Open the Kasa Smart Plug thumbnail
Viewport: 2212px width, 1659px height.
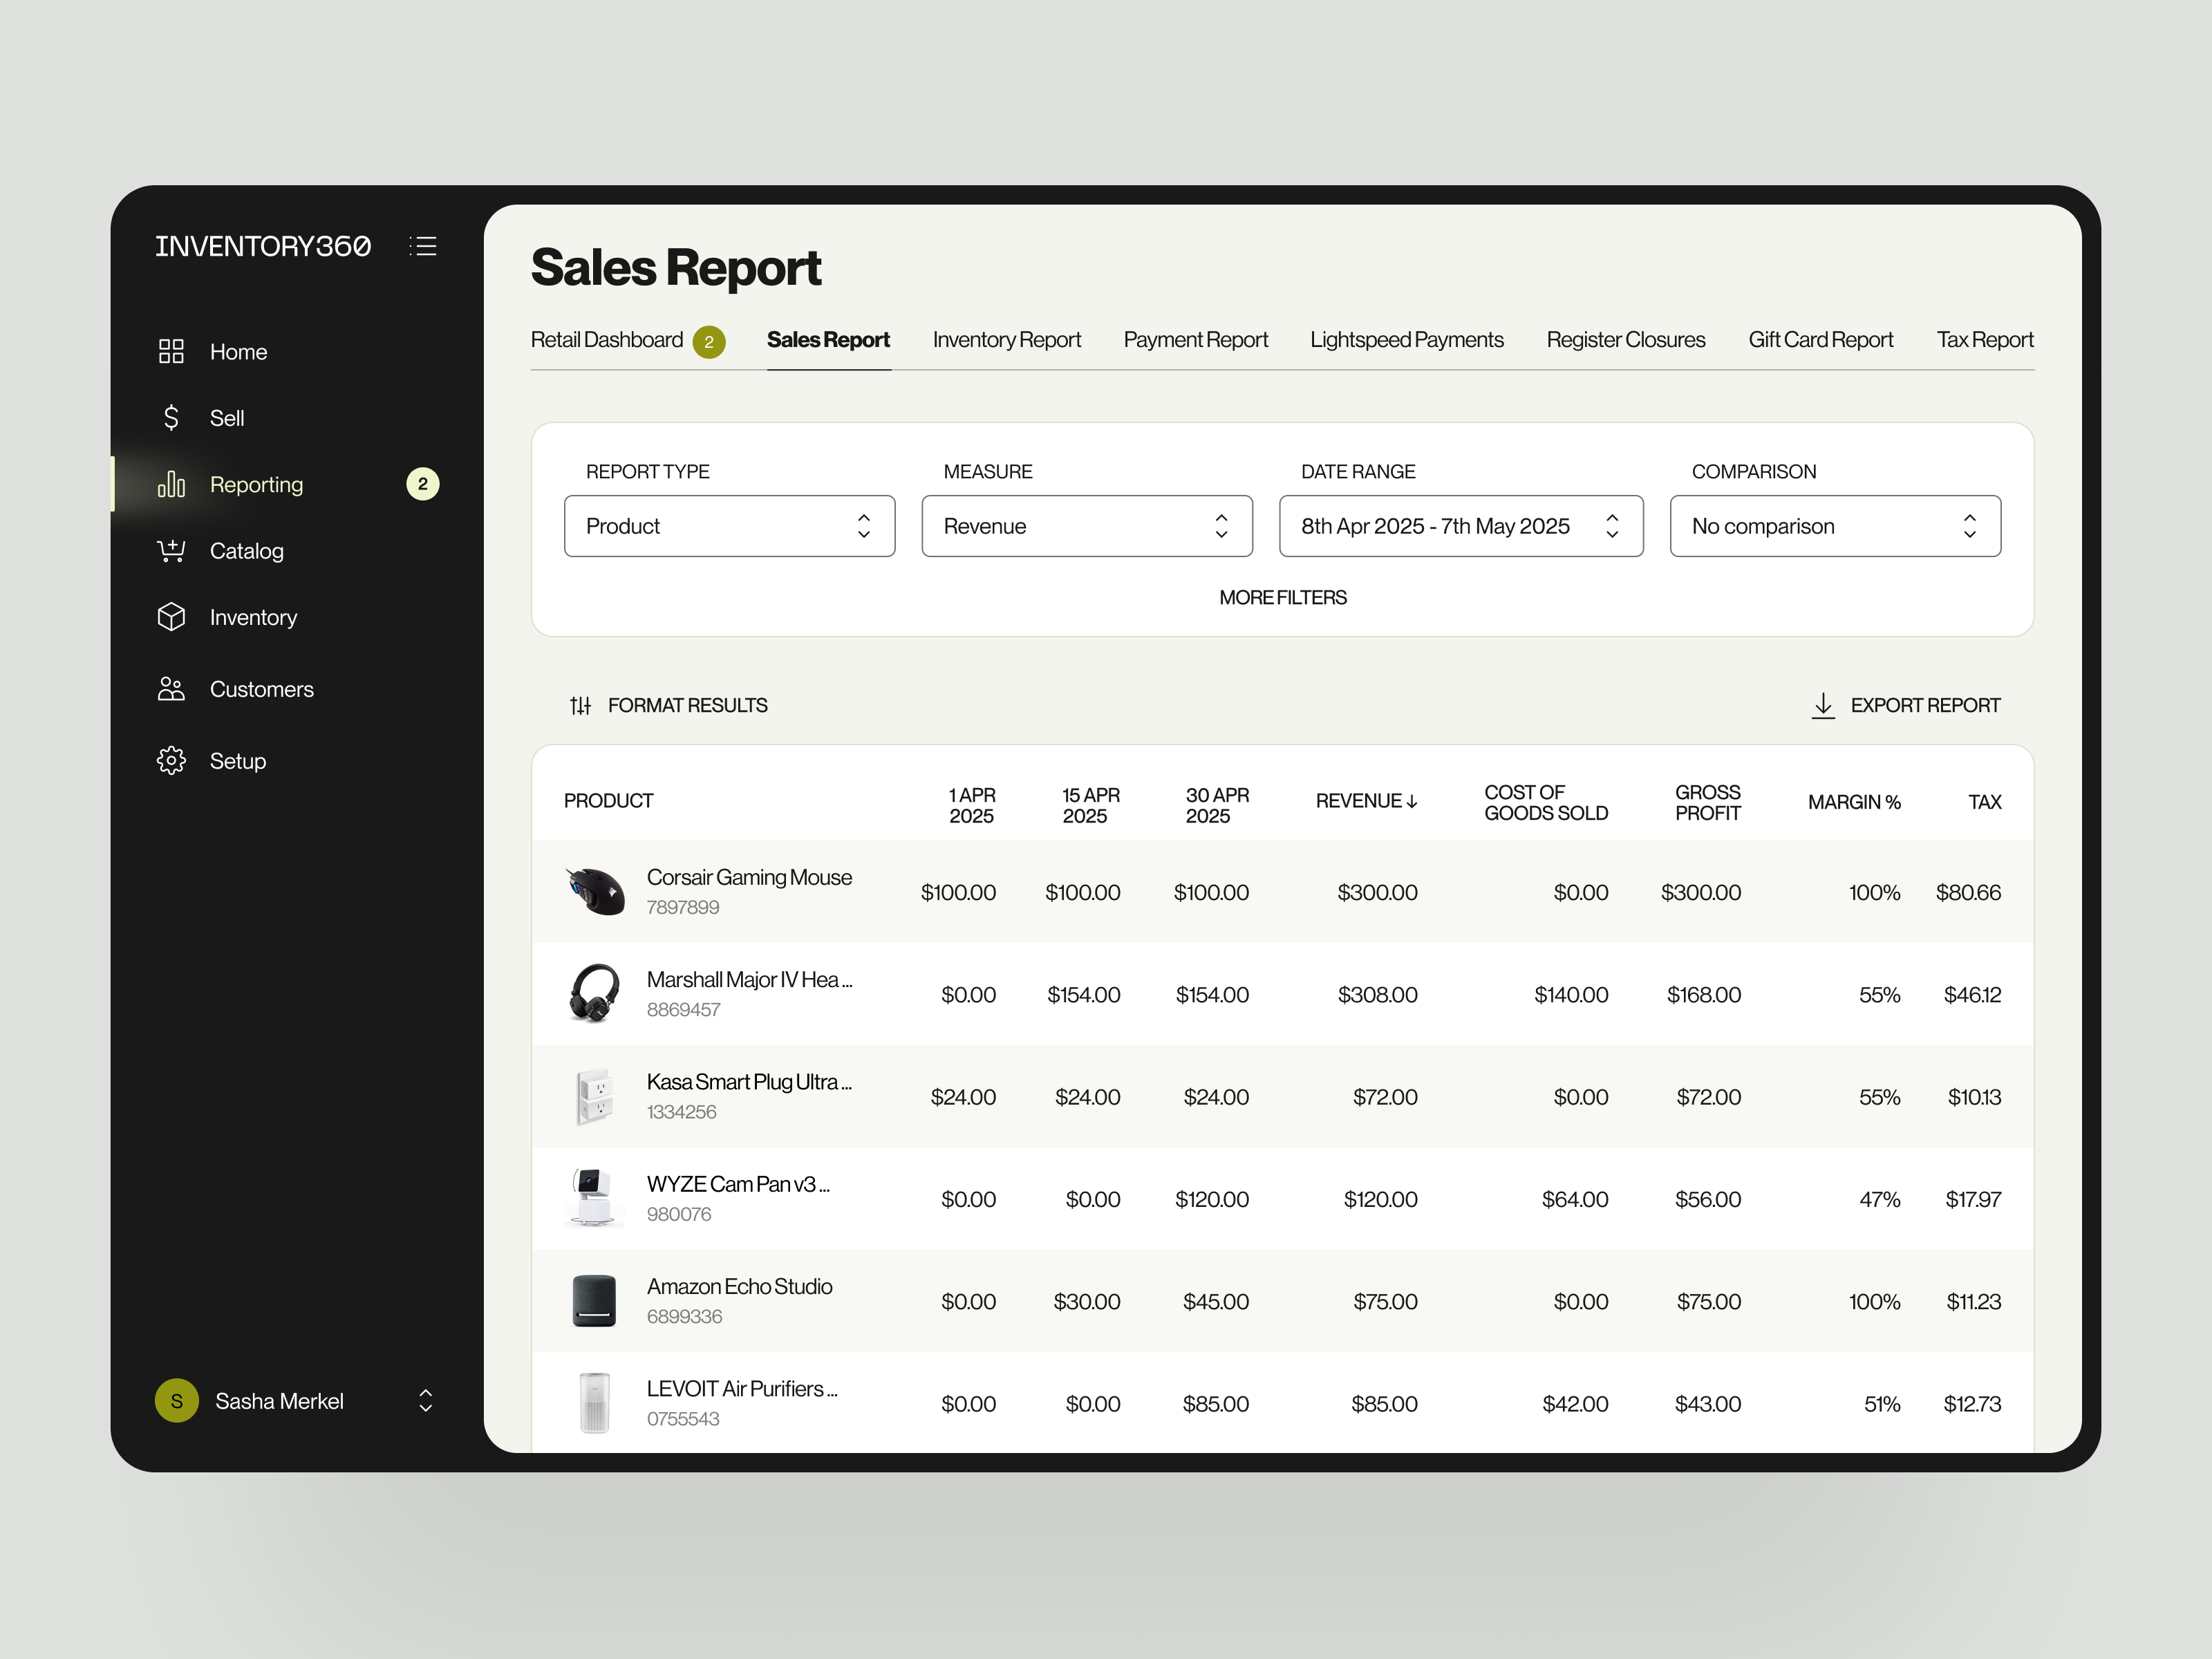pos(594,1096)
